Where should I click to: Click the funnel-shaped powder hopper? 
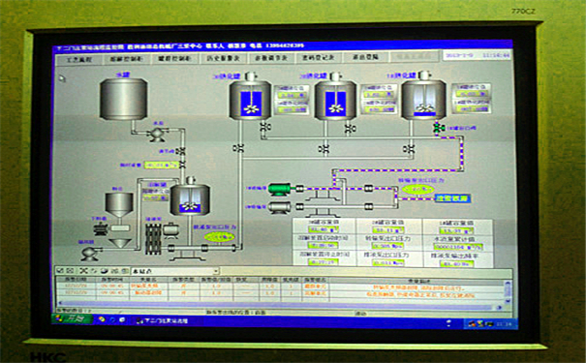(x=119, y=205)
